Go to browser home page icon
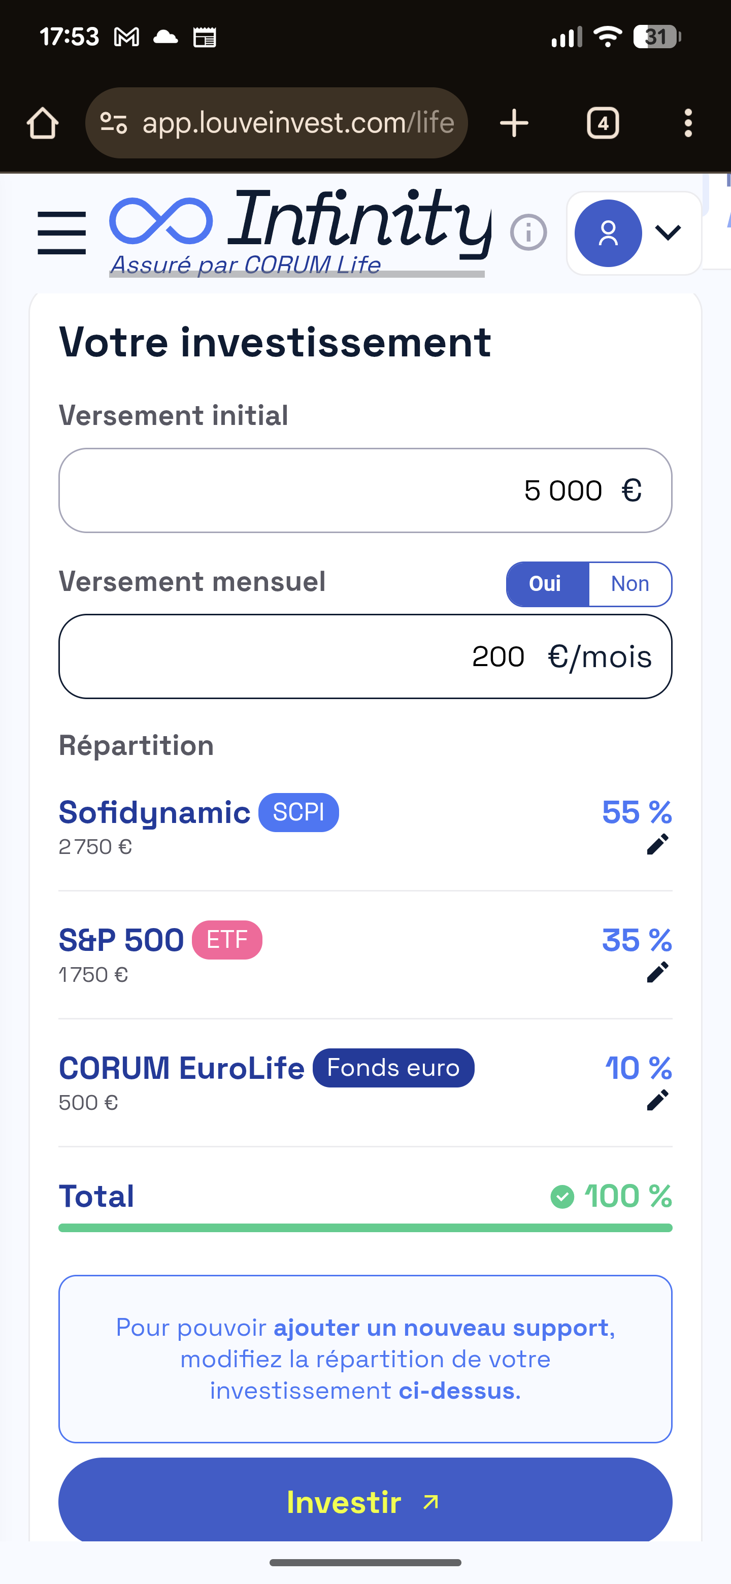This screenshot has height=1584, width=731. click(x=43, y=123)
